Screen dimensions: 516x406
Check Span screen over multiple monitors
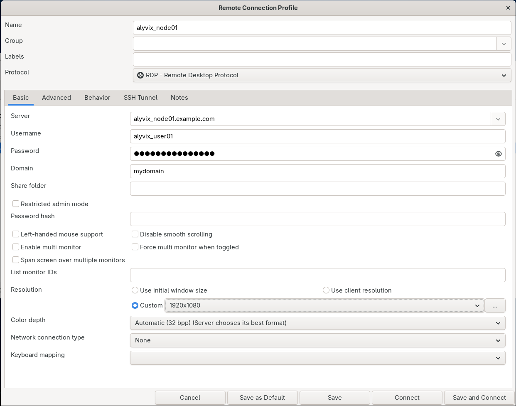[x=15, y=260]
